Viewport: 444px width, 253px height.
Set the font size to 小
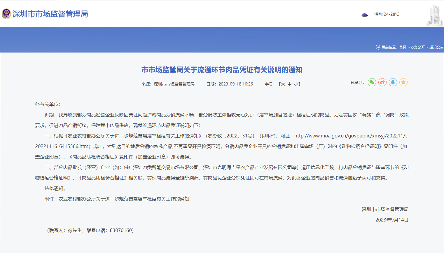296,84
